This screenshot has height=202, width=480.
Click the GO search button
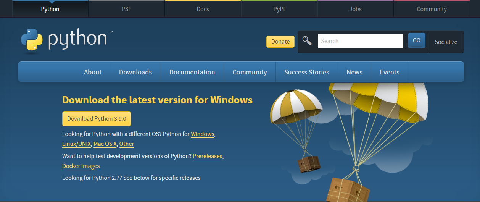click(x=417, y=40)
